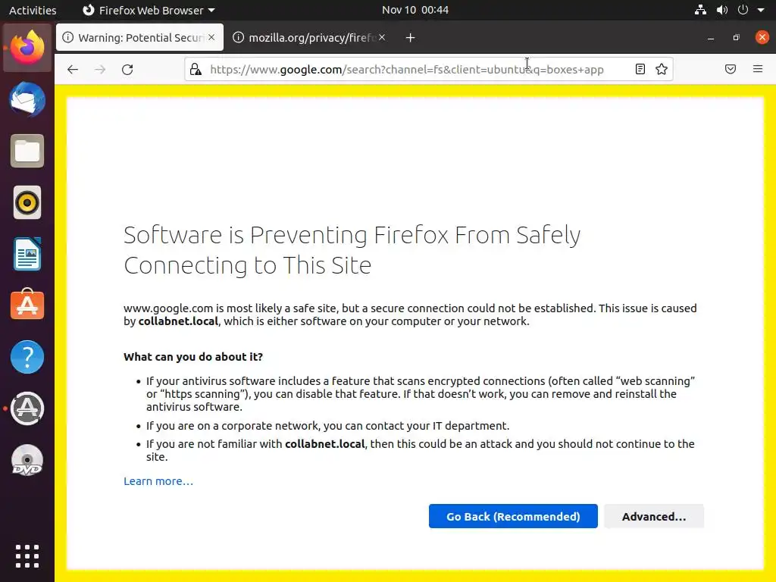Open a new tab with the plus button

pos(410,38)
